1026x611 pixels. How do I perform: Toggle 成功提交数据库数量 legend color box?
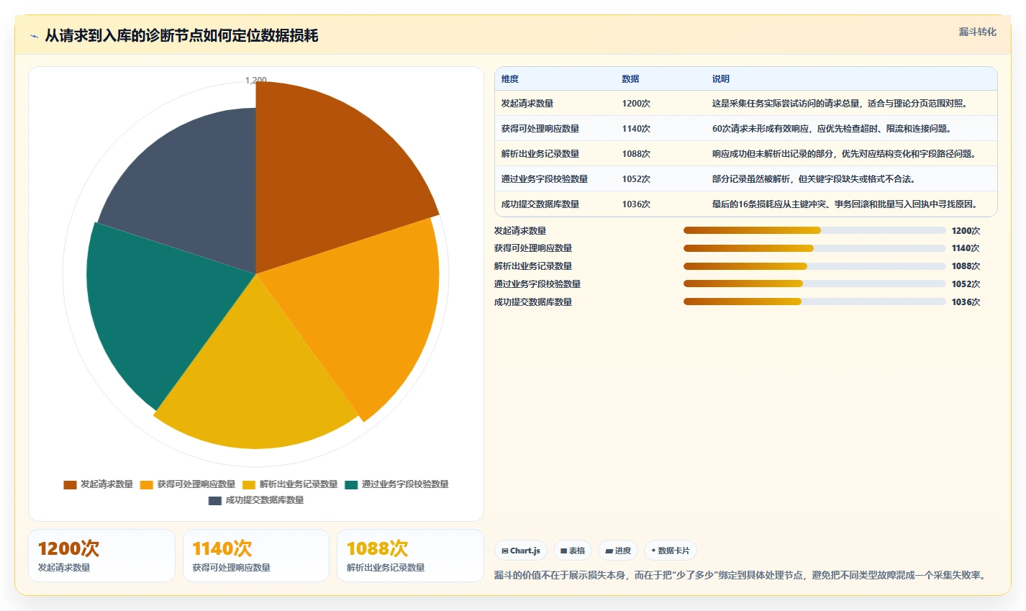(x=215, y=501)
